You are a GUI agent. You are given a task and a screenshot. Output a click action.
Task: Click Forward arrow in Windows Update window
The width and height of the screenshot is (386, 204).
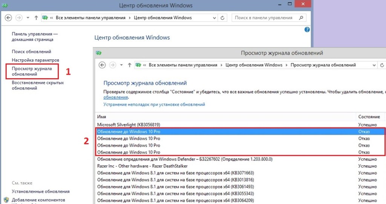(x=19, y=18)
